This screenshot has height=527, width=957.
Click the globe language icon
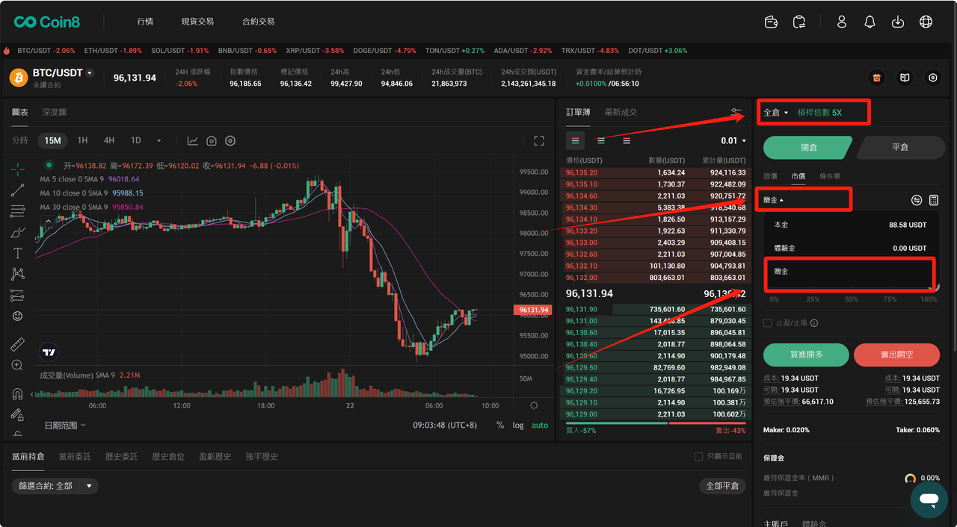926,22
